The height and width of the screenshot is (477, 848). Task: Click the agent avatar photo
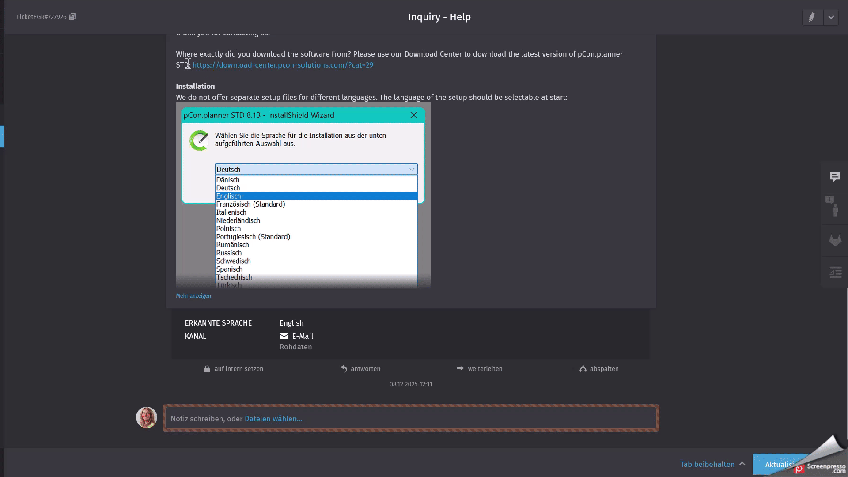(146, 417)
